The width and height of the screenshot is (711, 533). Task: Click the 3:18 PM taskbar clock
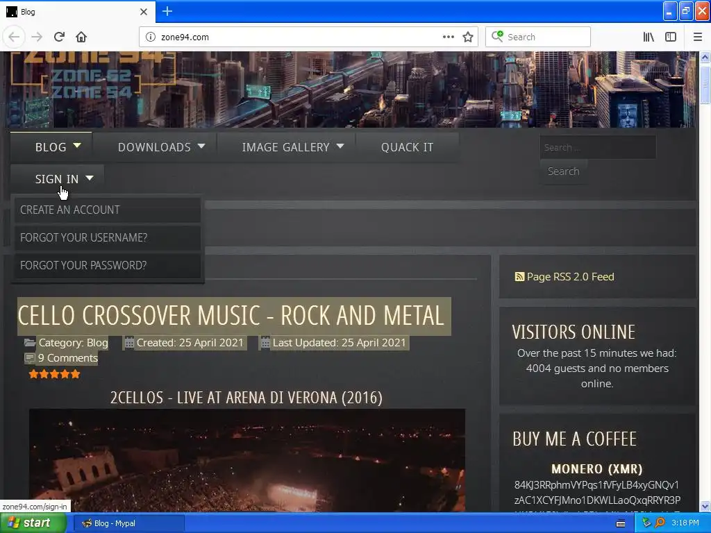click(x=685, y=523)
